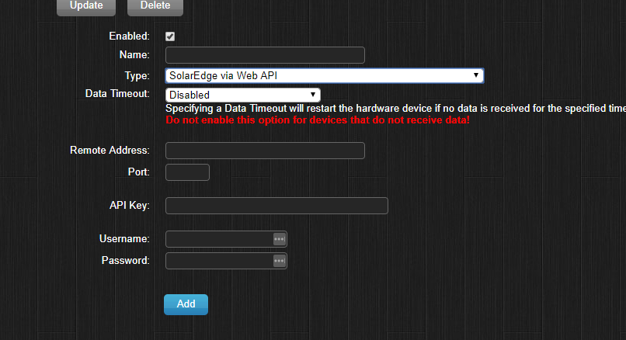Click the Password text field
The width and height of the screenshot is (626, 340).
226,261
